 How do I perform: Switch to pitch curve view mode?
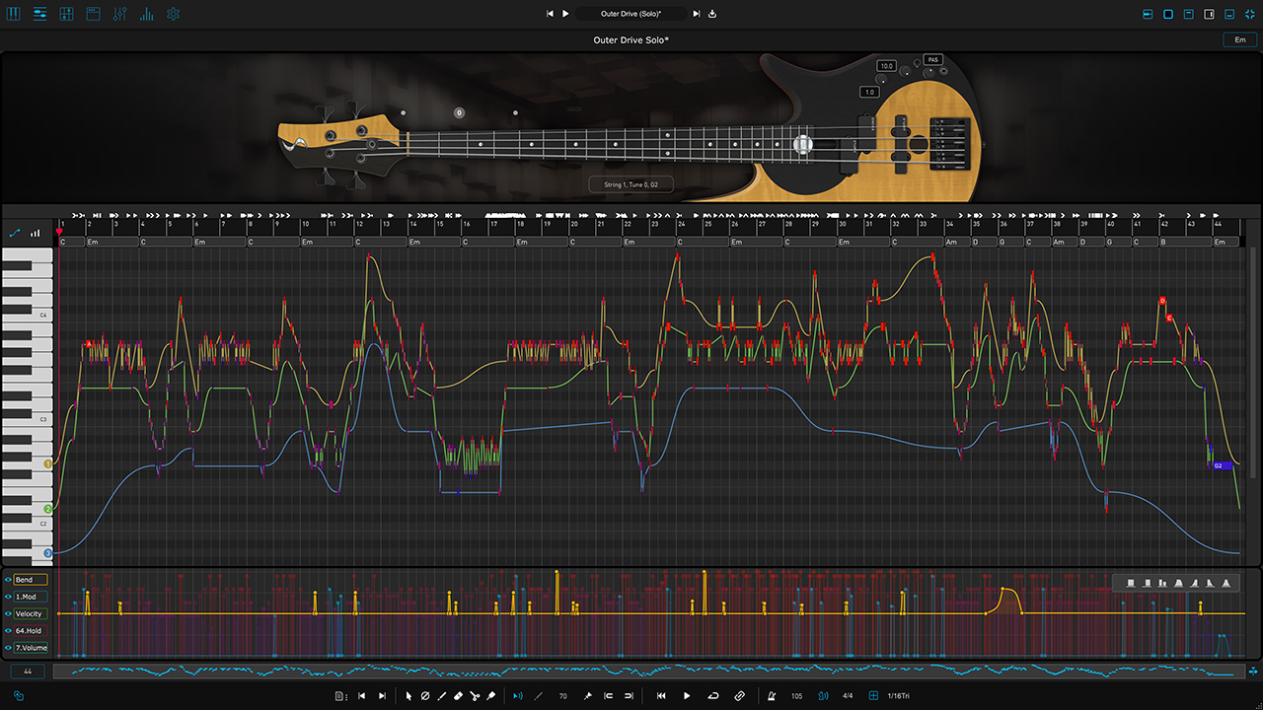(15, 234)
